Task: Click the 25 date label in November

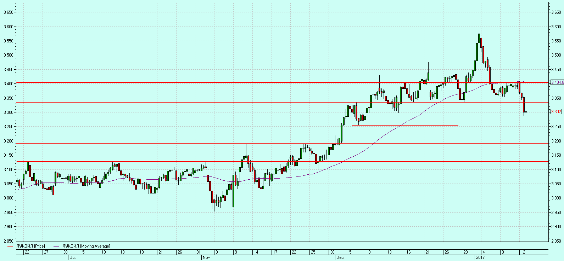Action: (x=313, y=252)
